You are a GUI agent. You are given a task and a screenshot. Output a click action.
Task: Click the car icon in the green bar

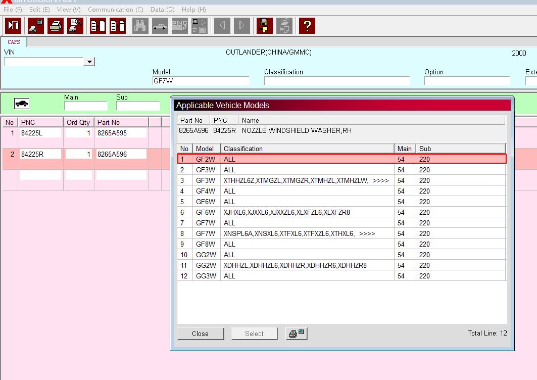[x=22, y=104]
